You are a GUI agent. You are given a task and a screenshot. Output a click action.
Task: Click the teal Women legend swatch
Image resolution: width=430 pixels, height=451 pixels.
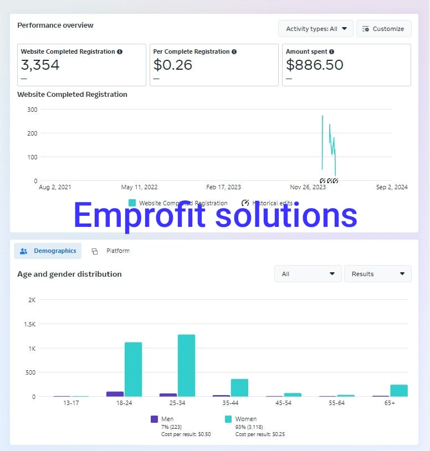point(228,419)
